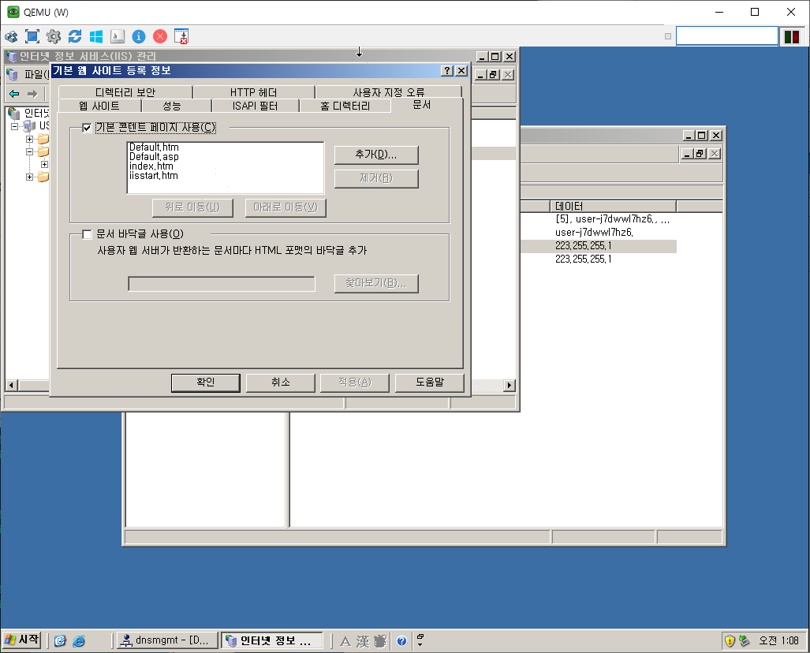Screen dimensions: 810x653
Task: Select index.htm in document list
Action: (151, 166)
